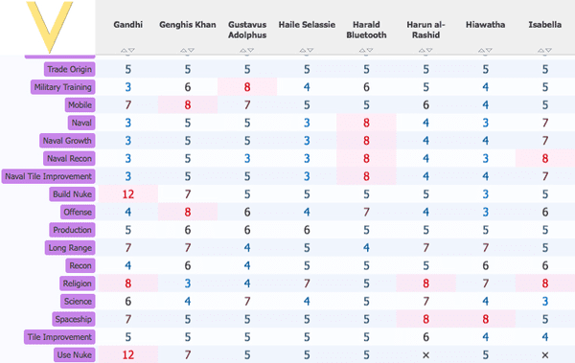Click the Spaceship row label
This screenshot has width=575, height=363.
click(74, 319)
